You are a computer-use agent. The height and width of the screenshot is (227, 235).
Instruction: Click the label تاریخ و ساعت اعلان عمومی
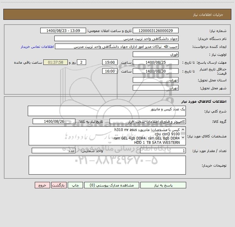coord(110,31)
